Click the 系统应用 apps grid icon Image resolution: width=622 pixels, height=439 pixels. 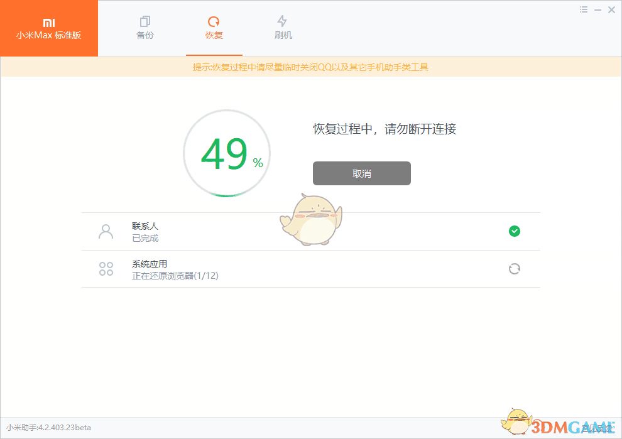pyautogui.click(x=106, y=269)
